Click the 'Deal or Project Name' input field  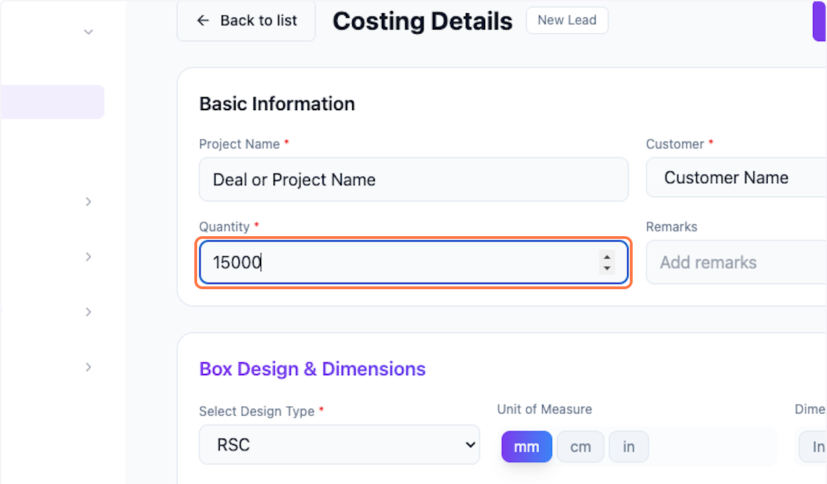click(413, 179)
